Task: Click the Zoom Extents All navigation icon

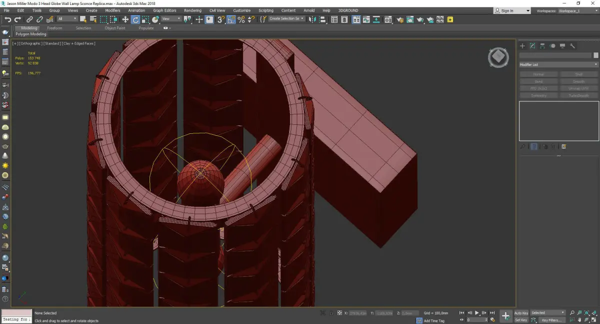Action: (x=594, y=313)
